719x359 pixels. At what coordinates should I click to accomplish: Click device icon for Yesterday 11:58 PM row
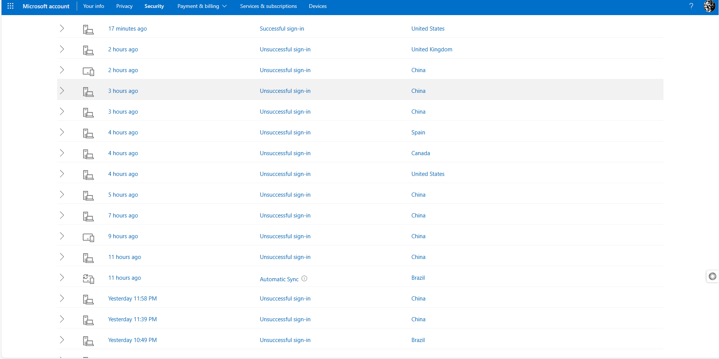(88, 299)
